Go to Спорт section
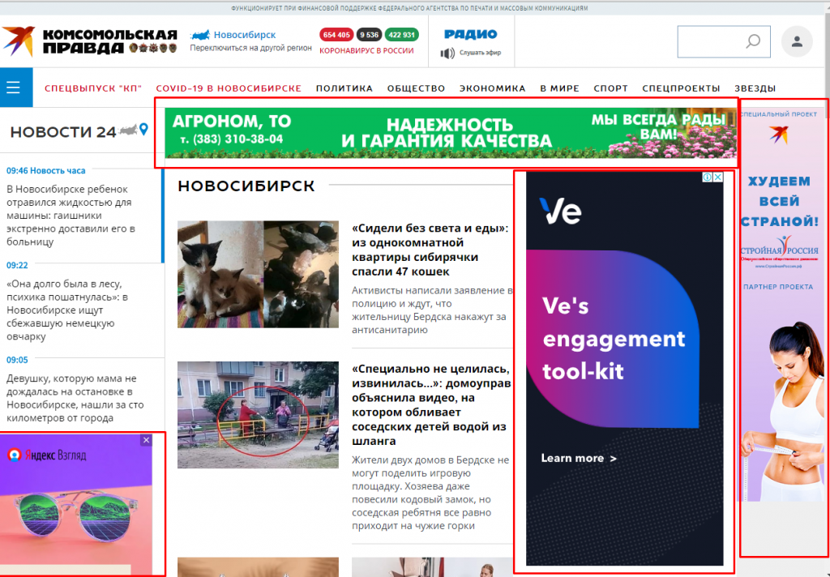830x577 pixels. pyautogui.click(x=611, y=88)
